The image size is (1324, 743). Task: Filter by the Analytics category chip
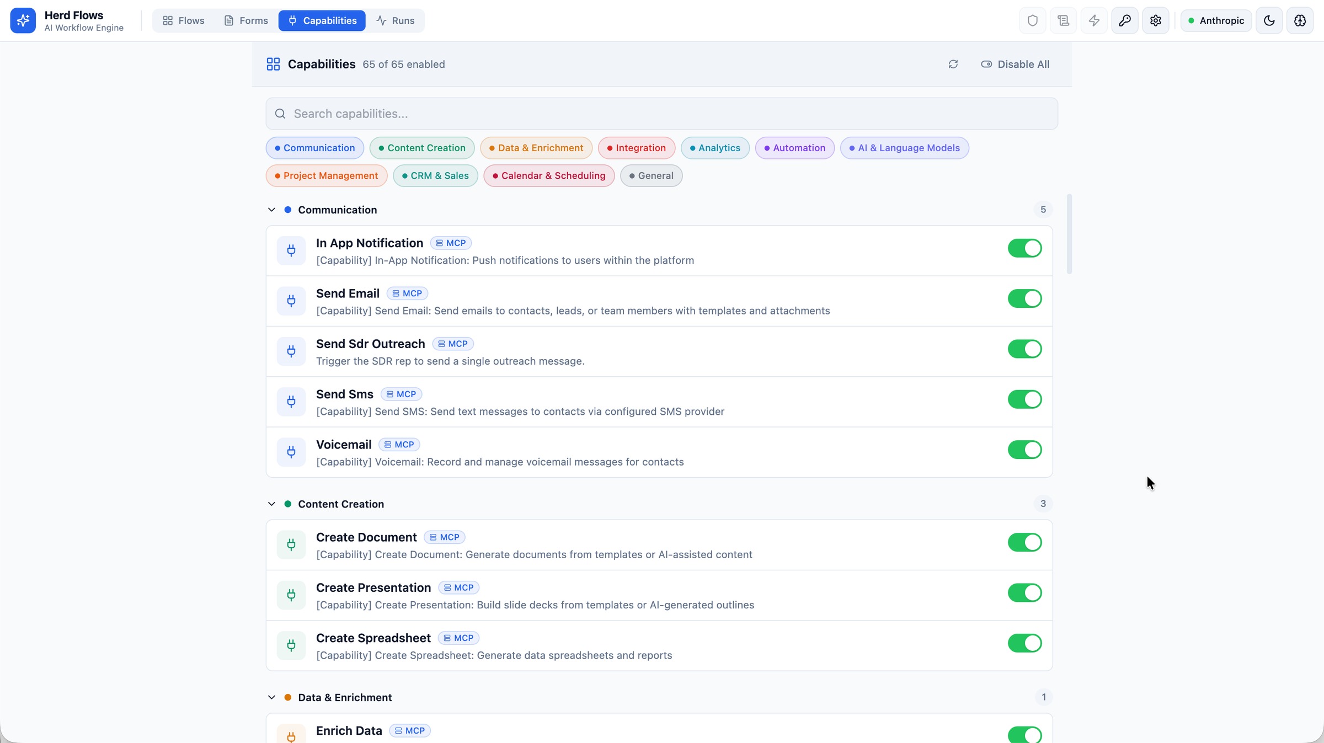[714, 148]
